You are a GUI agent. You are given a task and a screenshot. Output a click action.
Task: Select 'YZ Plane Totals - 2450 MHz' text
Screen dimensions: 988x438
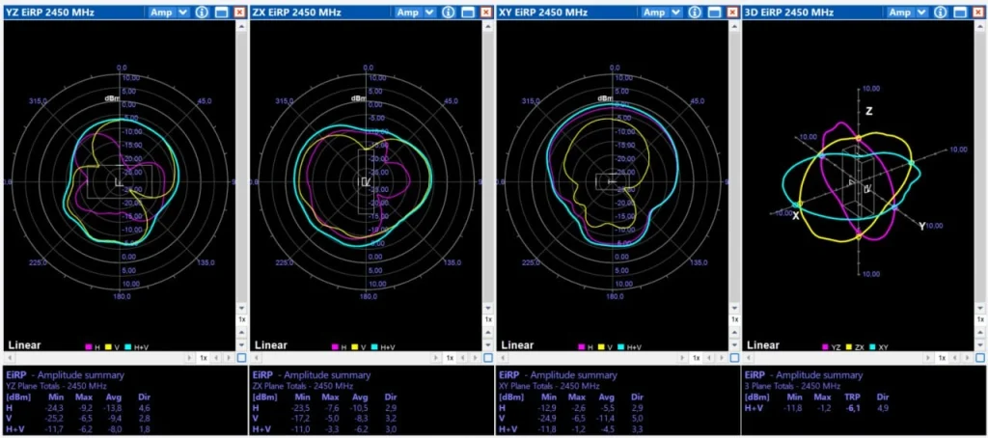pos(56,386)
